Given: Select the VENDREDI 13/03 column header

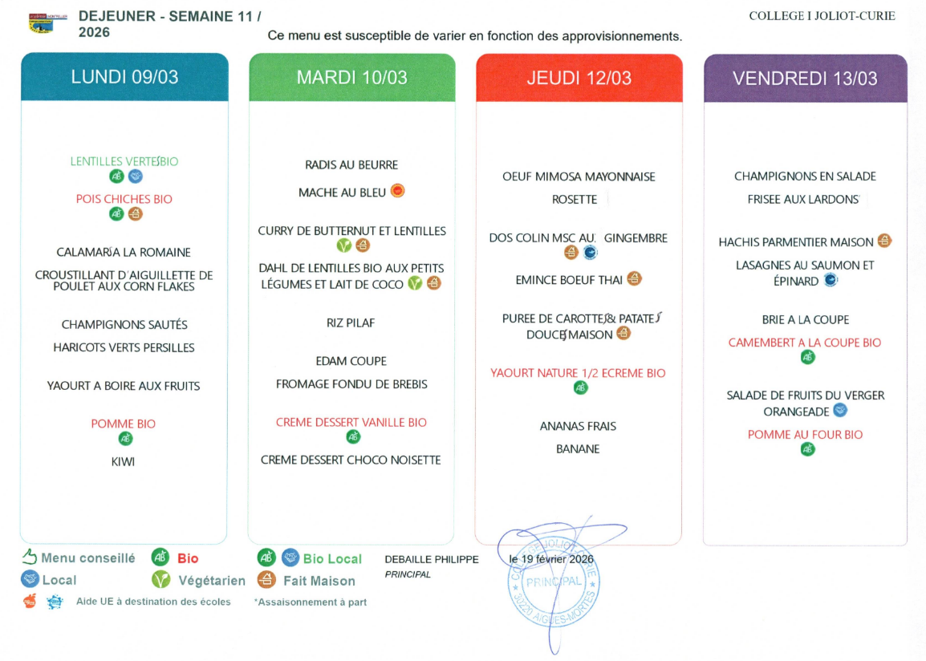Looking at the screenshot, I should (805, 79).
